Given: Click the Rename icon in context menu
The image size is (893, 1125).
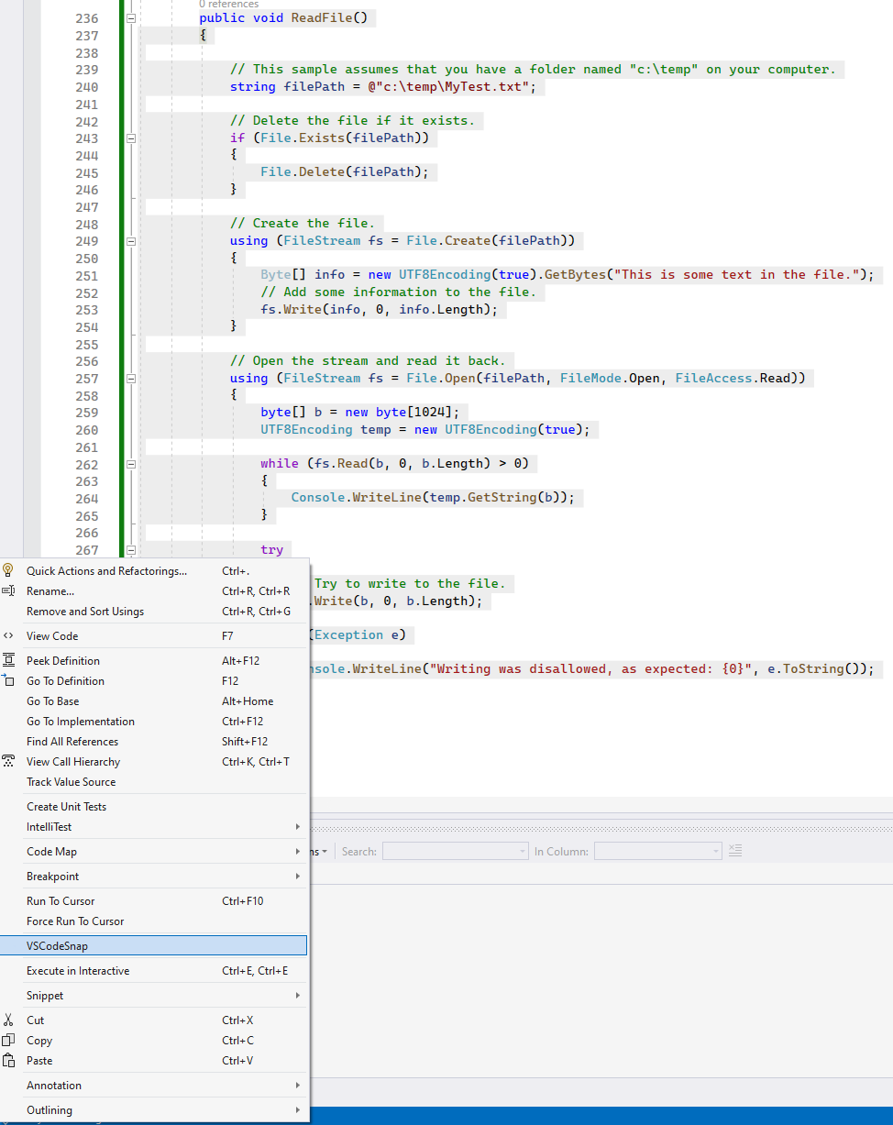Looking at the screenshot, I should 8,591.
